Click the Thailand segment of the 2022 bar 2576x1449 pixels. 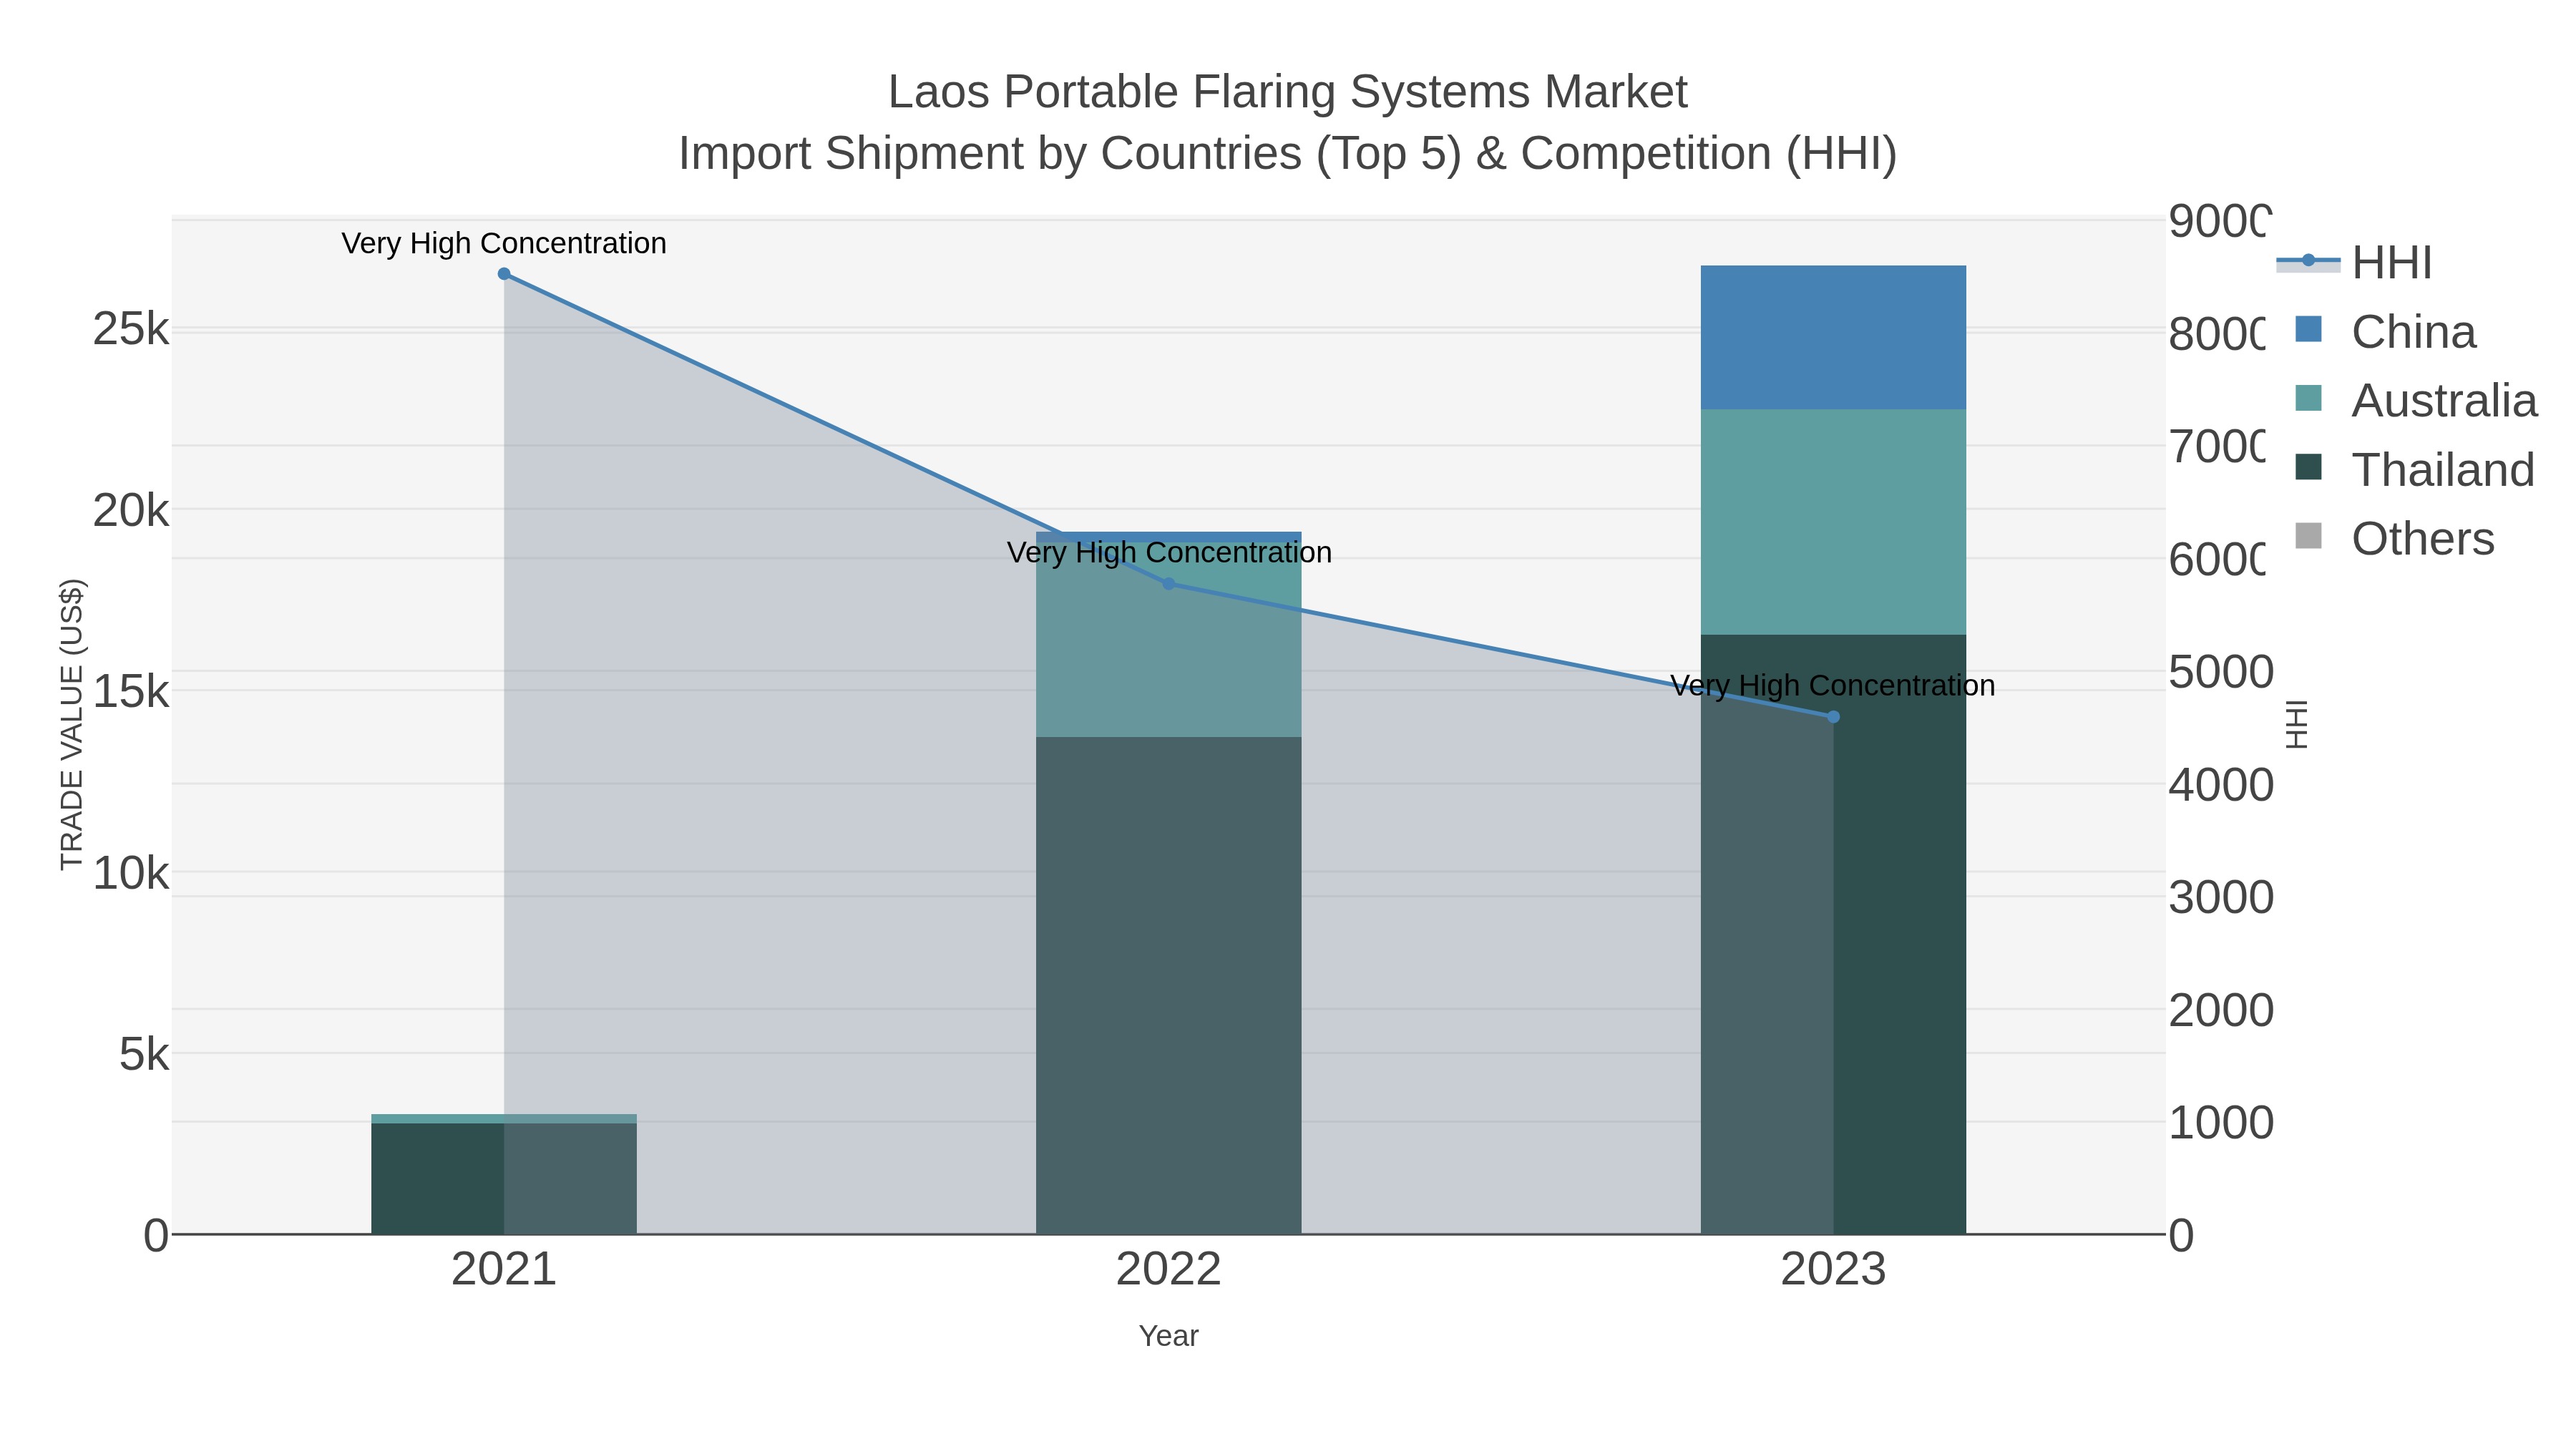pos(1169,985)
